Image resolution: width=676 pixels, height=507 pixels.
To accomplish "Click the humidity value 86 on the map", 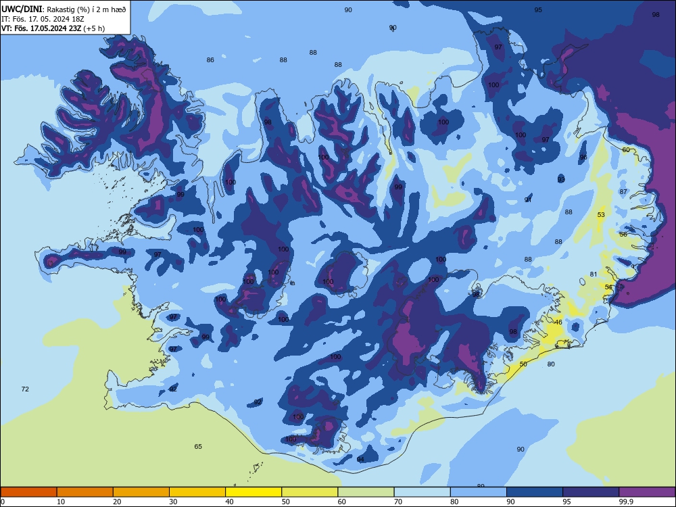I will click(x=210, y=60).
